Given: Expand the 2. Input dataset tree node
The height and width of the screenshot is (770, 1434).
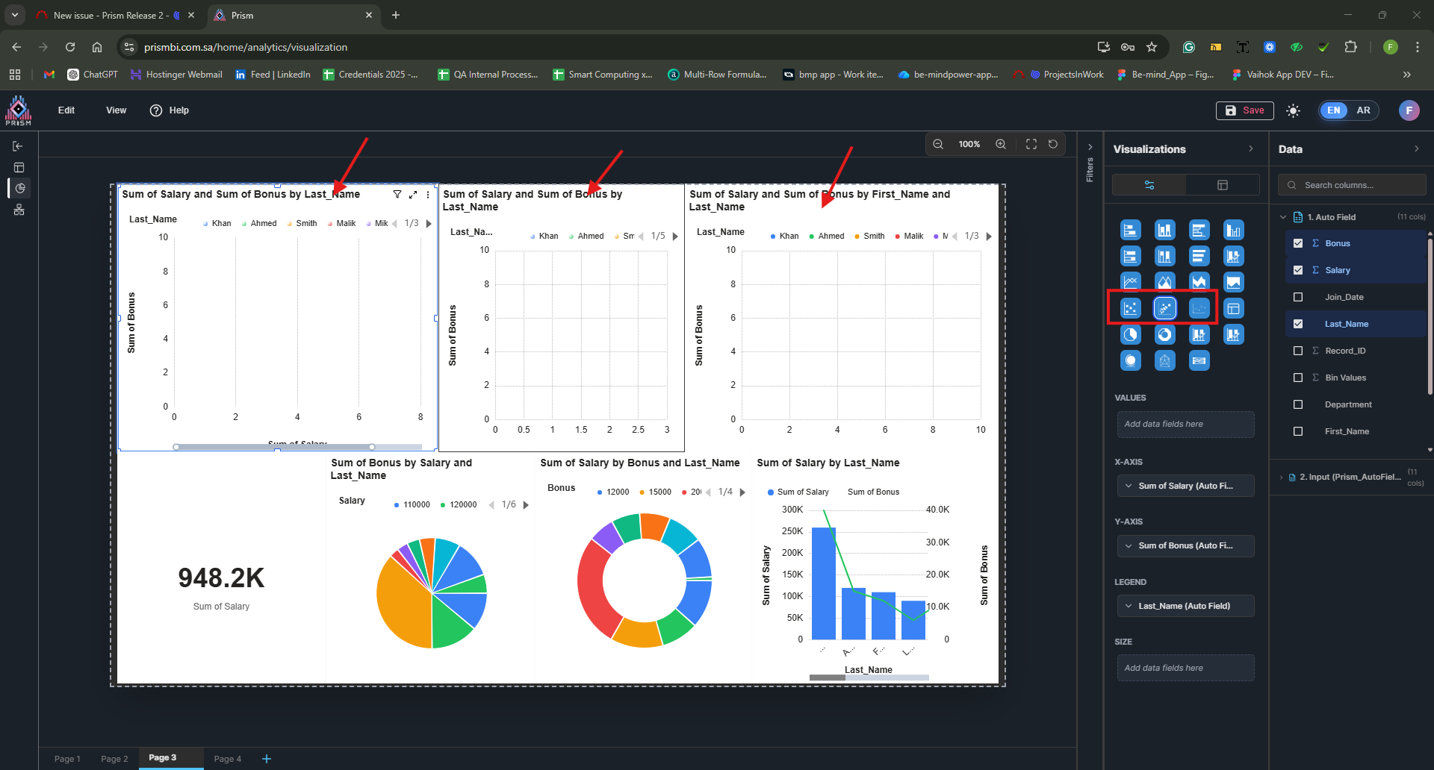Looking at the screenshot, I should [x=1282, y=478].
